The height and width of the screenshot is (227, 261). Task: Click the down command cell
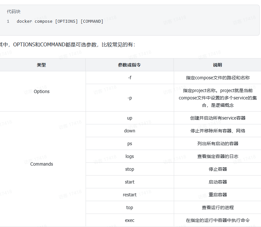click(x=129, y=130)
